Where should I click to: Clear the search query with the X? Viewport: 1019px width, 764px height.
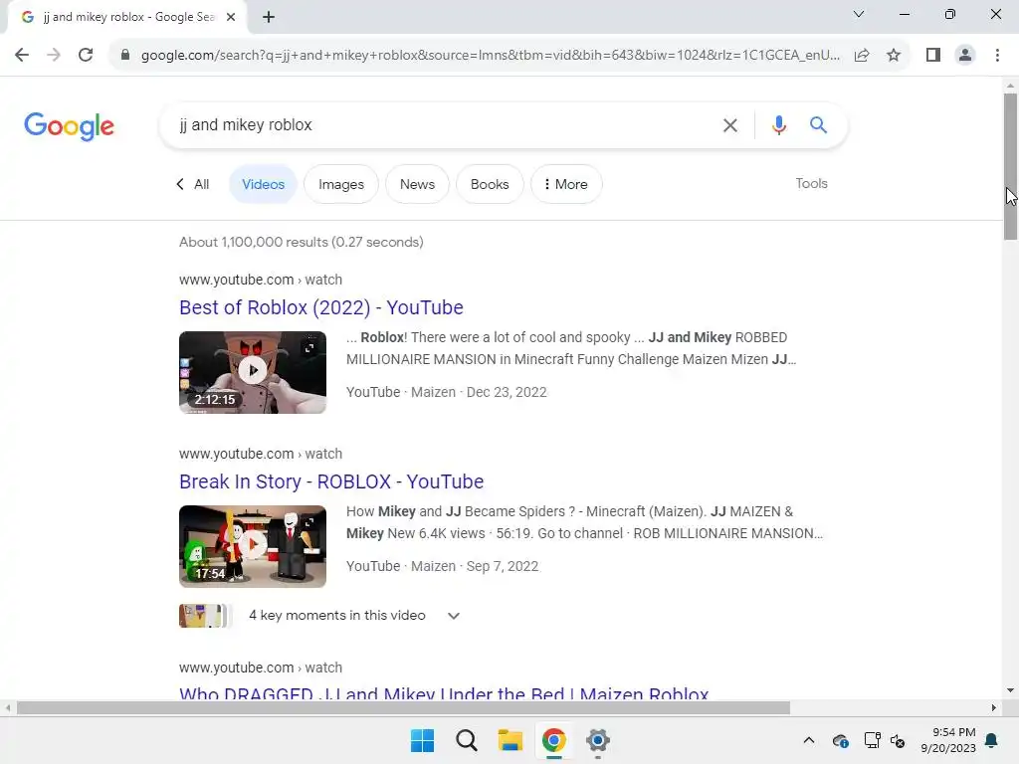(729, 124)
